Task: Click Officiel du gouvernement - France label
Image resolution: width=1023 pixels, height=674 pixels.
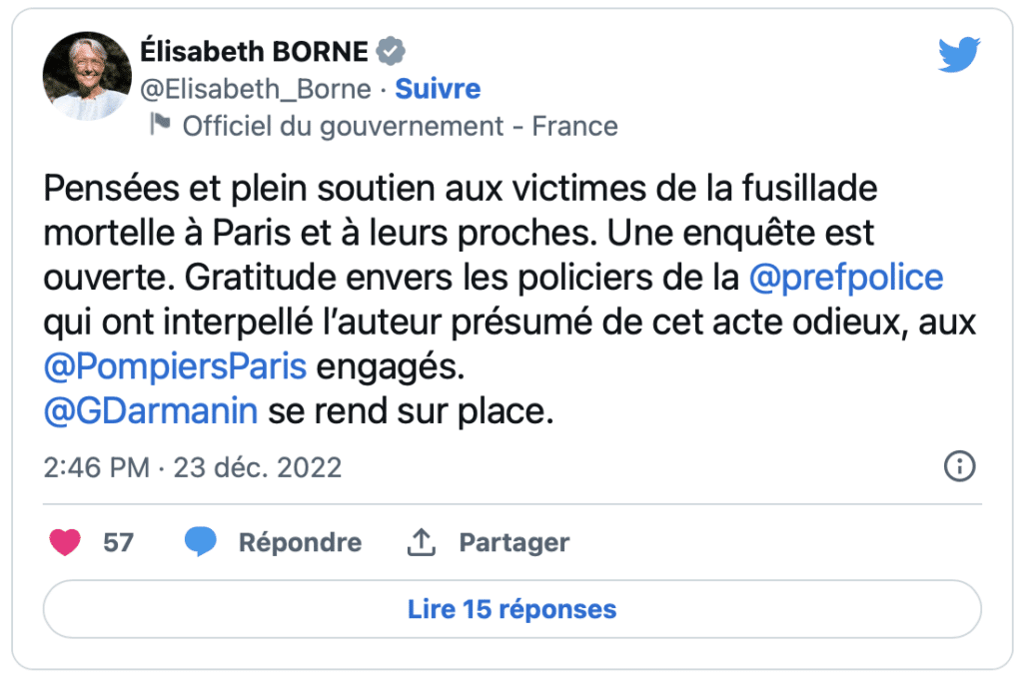Action: pyautogui.click(x=400, y=127)
